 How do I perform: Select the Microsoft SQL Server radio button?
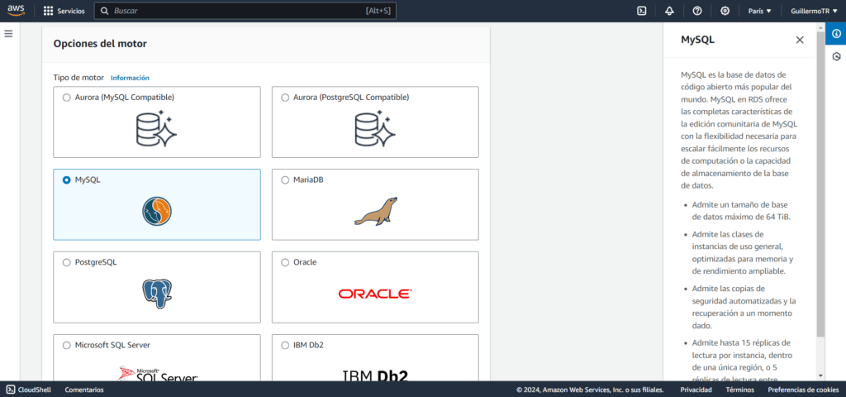pos(66,345)
